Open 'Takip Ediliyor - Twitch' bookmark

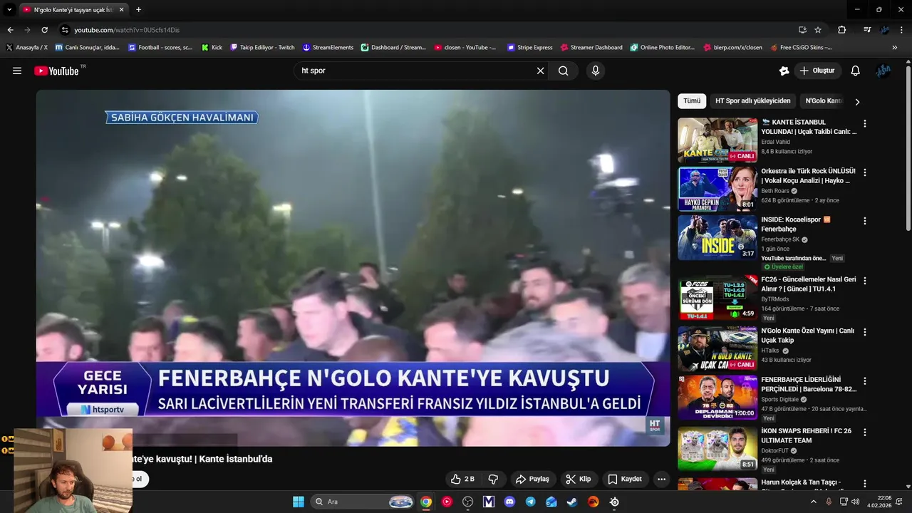[x=262, y=48]
